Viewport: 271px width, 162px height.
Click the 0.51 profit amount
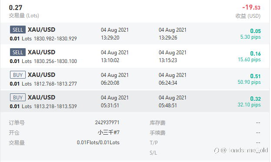255,76
